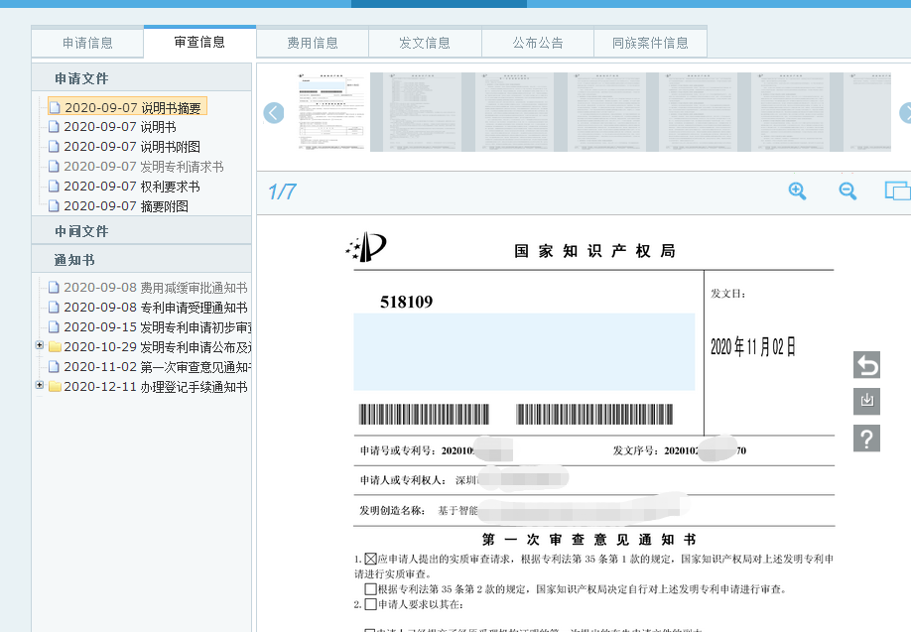Switch to the 费用信息 tab
911x632 pixels.
pyautogui.click(x=312, y=42)
